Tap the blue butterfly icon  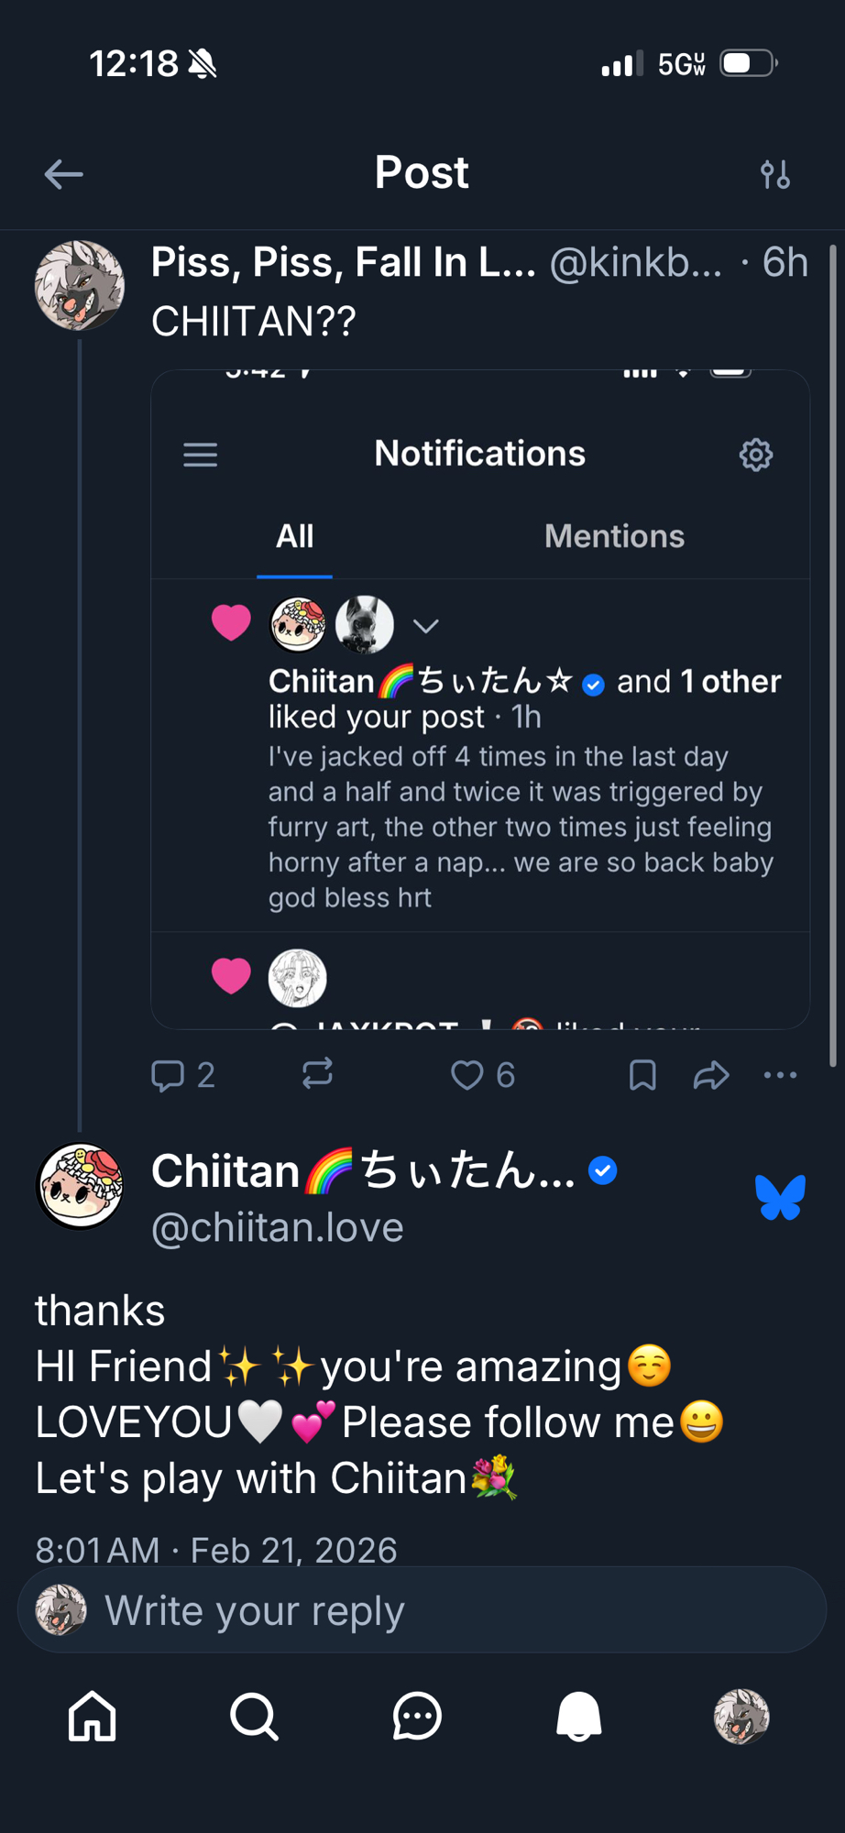click(780, 1198)
